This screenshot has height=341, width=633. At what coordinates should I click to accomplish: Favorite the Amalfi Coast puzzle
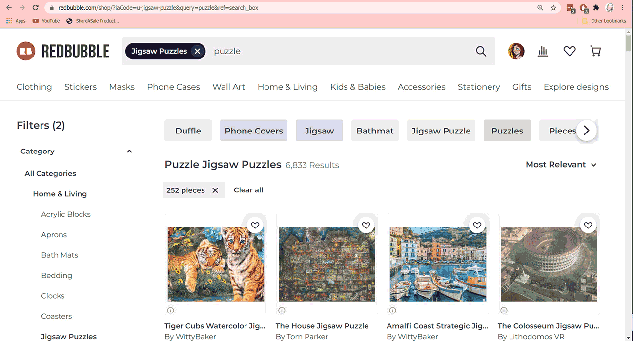click(x=477, y=225)
